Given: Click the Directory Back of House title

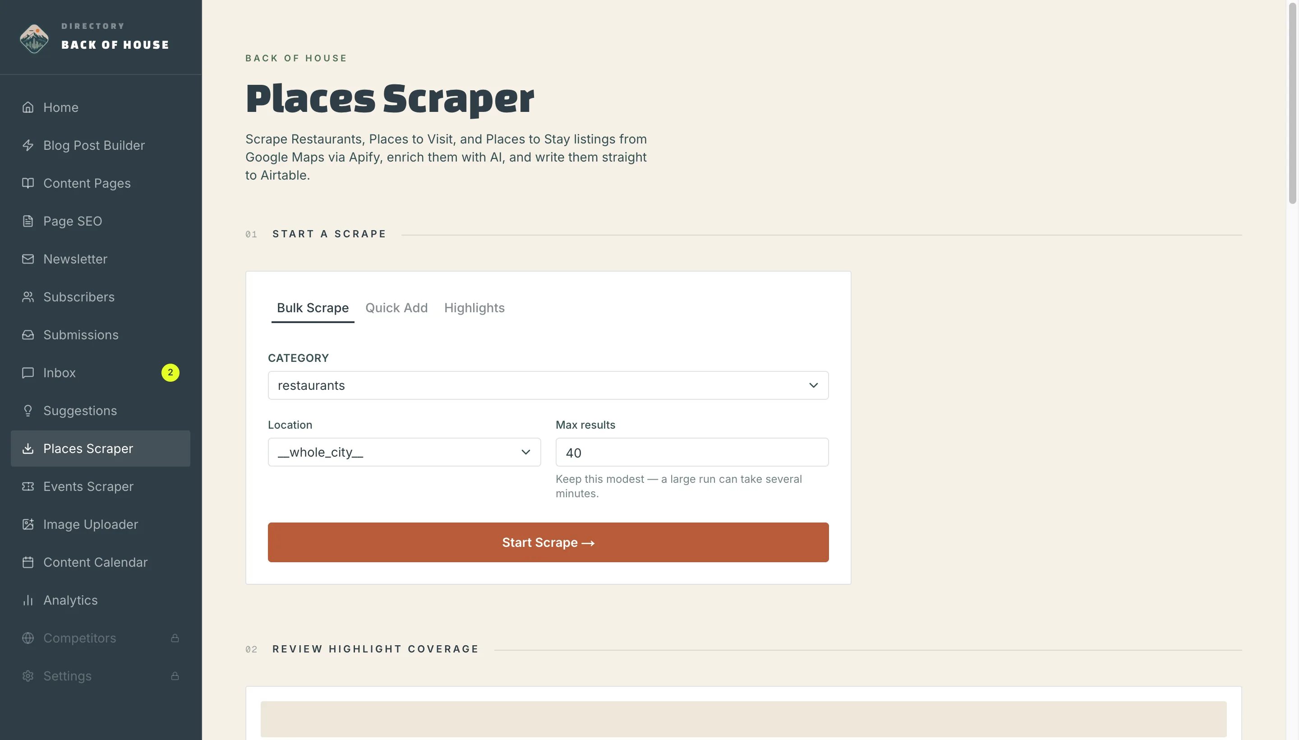Looking at the screenshot, I should click(115, 37).
